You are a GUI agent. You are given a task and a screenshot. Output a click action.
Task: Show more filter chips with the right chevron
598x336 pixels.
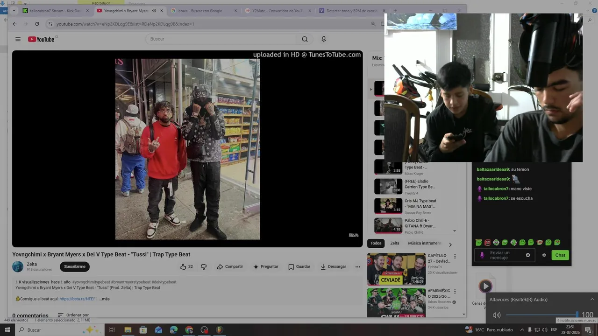tap(450, 245)
